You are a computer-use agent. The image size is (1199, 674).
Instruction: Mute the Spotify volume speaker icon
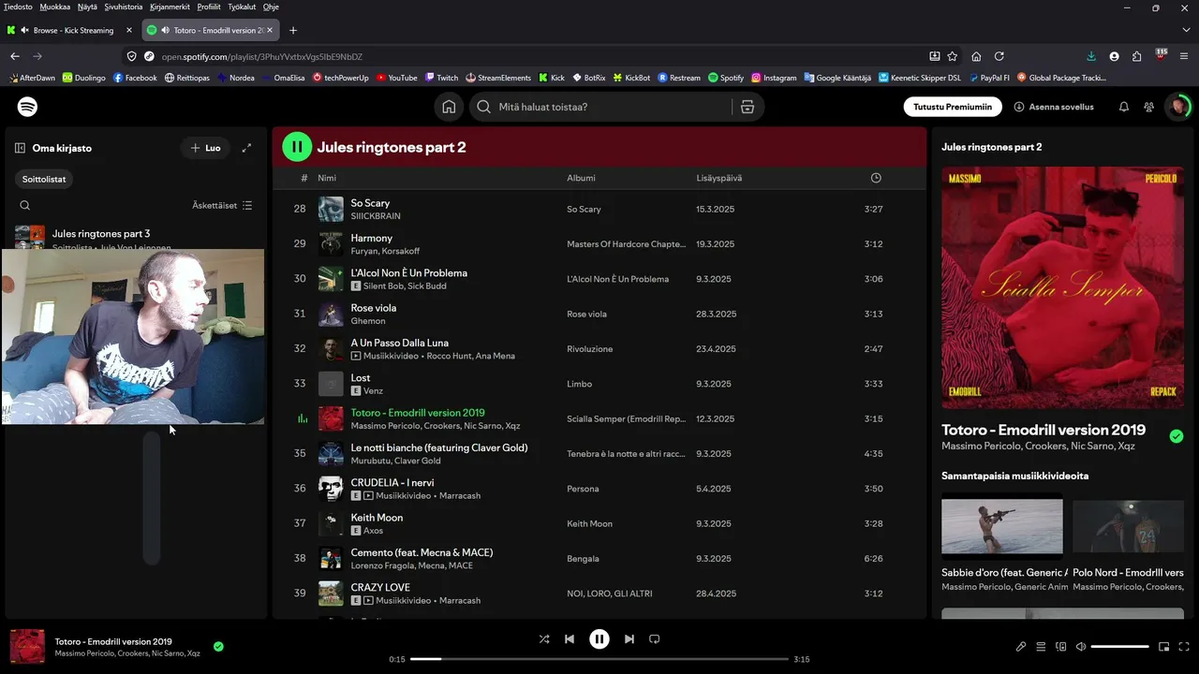coord(1081,647)
